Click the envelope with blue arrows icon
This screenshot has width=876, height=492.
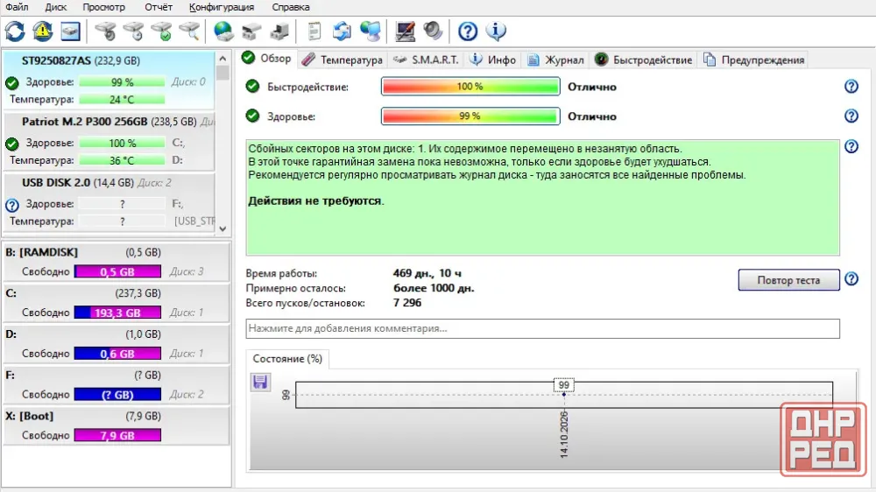[x=342, y=32]
